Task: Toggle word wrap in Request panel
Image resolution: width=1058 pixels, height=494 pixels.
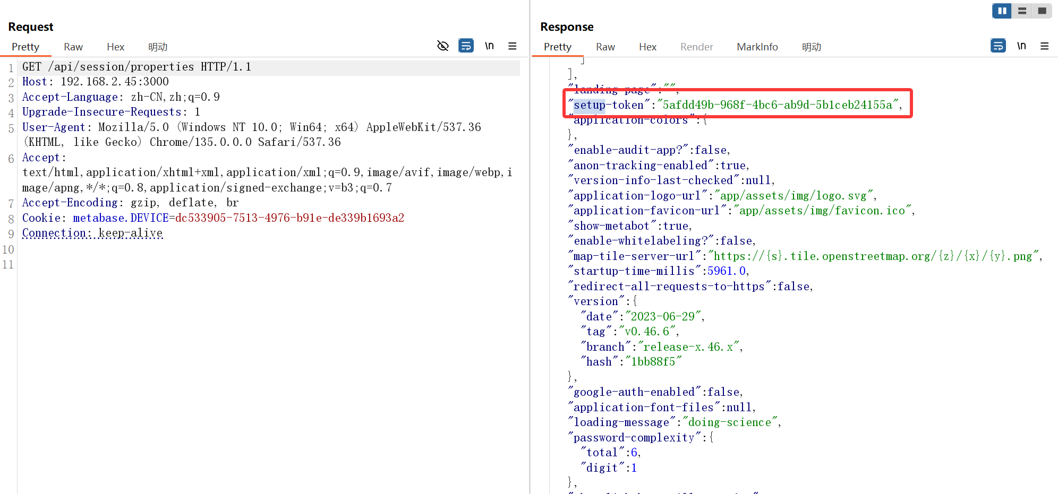Action: (x=466, y=46)
